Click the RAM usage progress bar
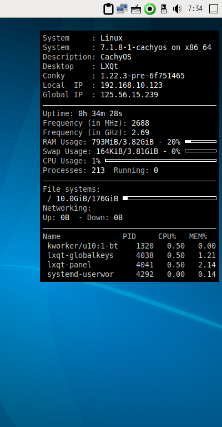 (x=200, y=142)
